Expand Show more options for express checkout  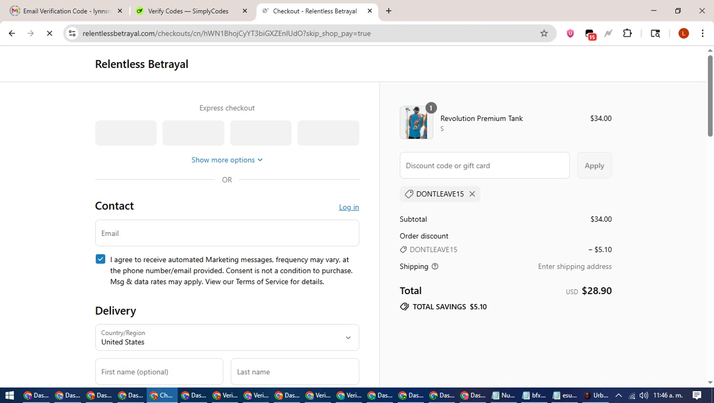[x=227, y=160]
